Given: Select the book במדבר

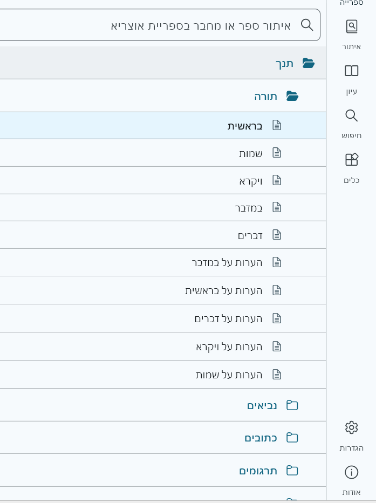Looking at the screenshot, I should (249, 208).
